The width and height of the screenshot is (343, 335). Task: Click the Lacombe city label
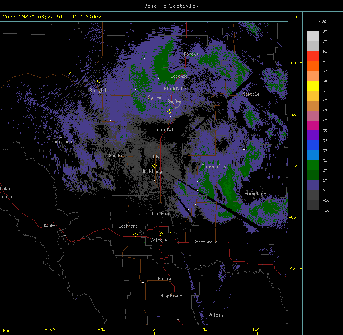coord(179,76)
